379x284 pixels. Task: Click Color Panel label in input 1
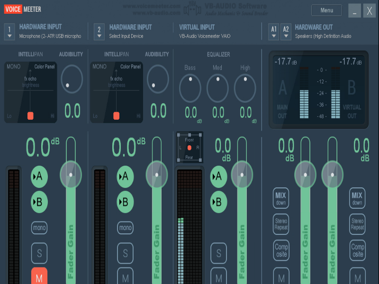[x=45, y=66]
